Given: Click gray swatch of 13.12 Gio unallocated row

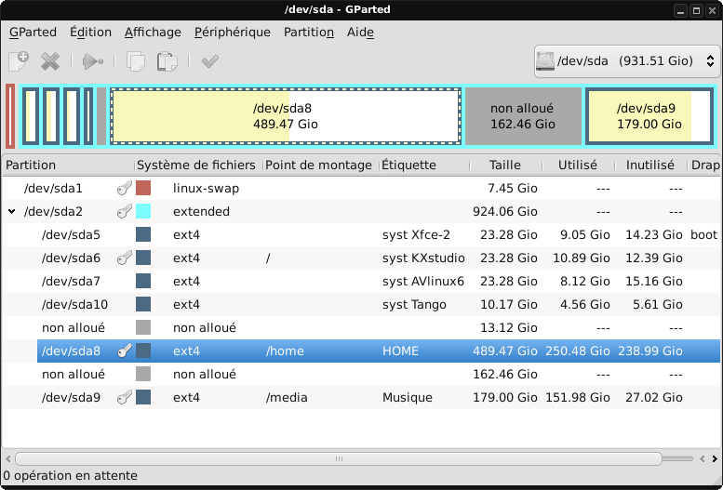Looking at the screenshot, I should tap(143, 327).
